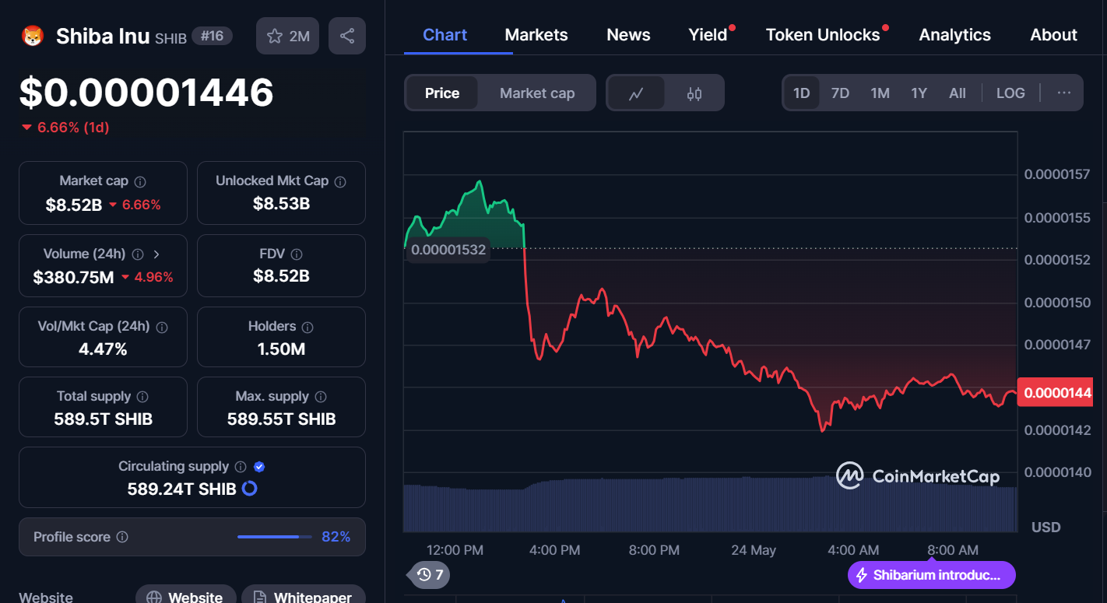Open the Yield tab
The width and height of the screenshot is (1107, 603).
pos(708,35)
